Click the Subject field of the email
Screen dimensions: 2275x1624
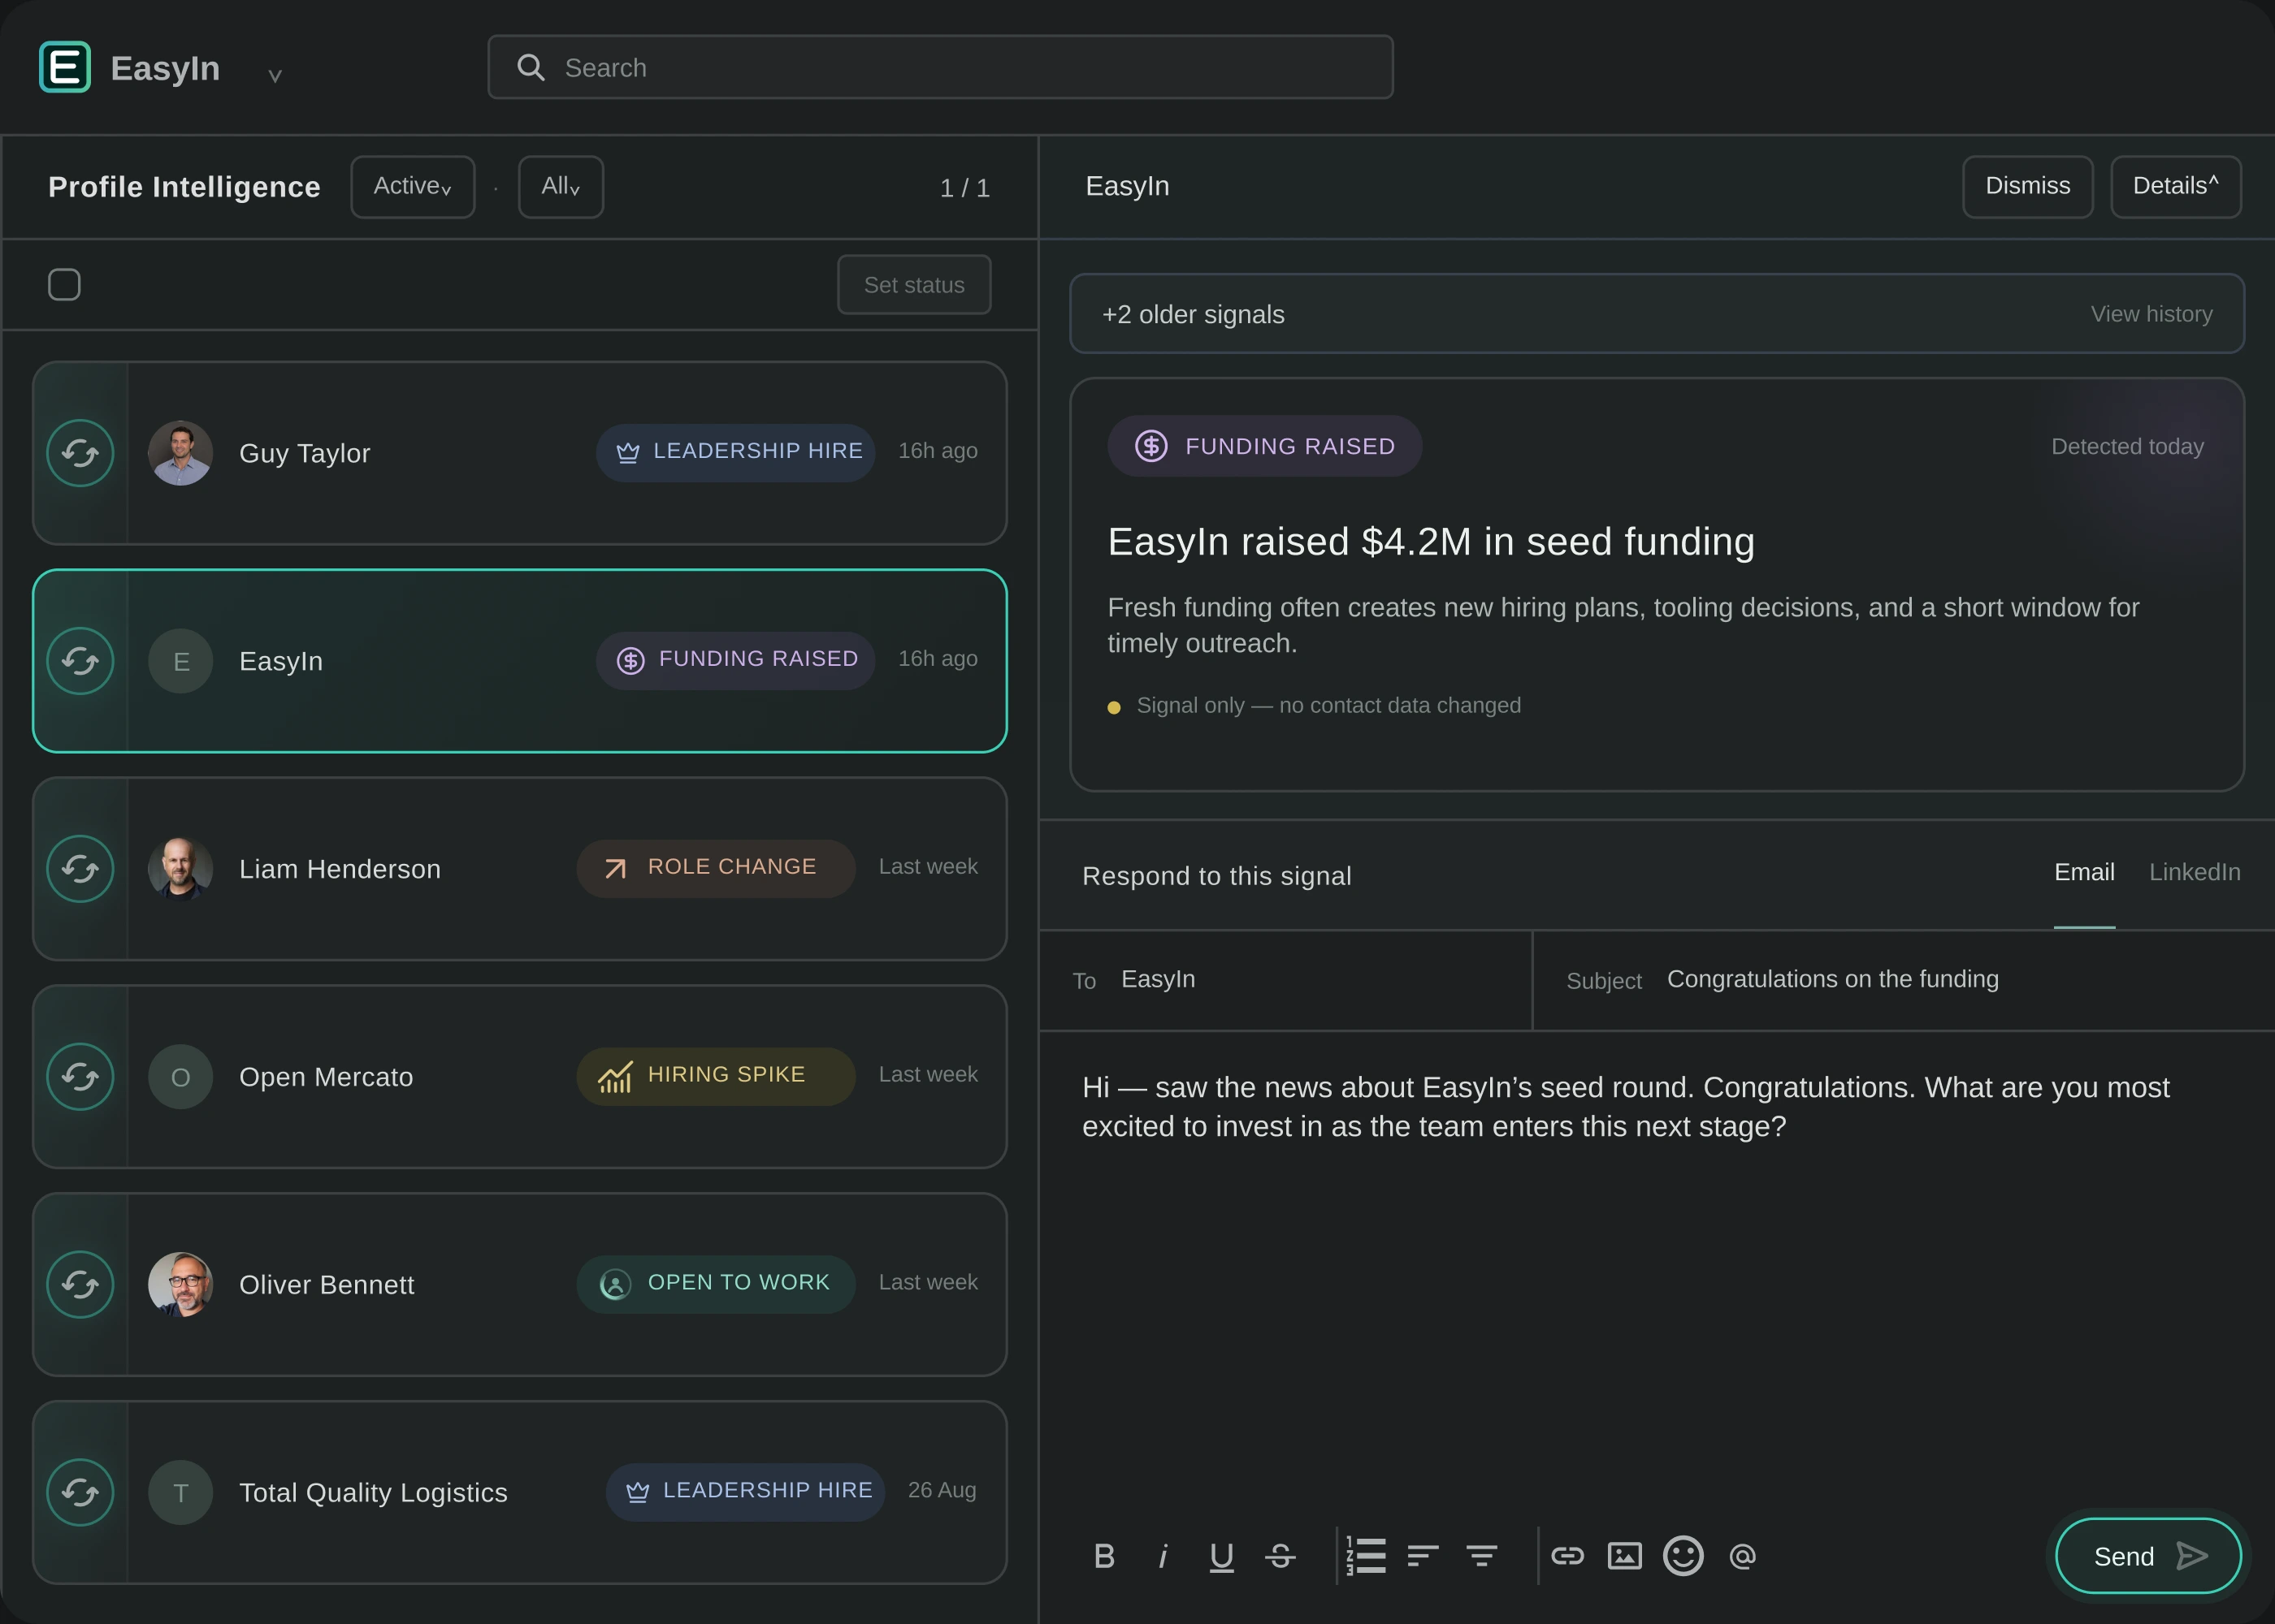coord(1903,980)
